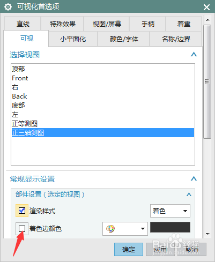The height and width of the screenshot is (262, 215).
Task: Open the color palette dropdown arrow
Action: [143, 229]
